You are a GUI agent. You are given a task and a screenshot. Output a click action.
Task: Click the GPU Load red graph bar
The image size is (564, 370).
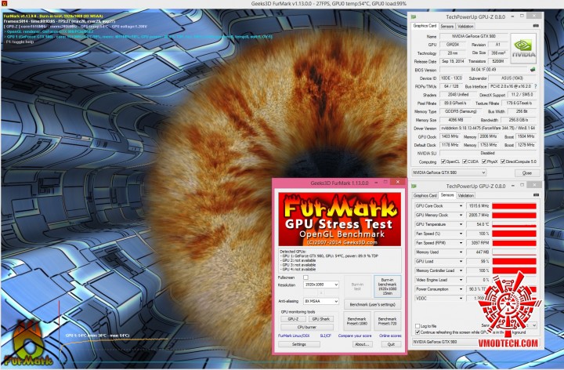coord(514,262)
